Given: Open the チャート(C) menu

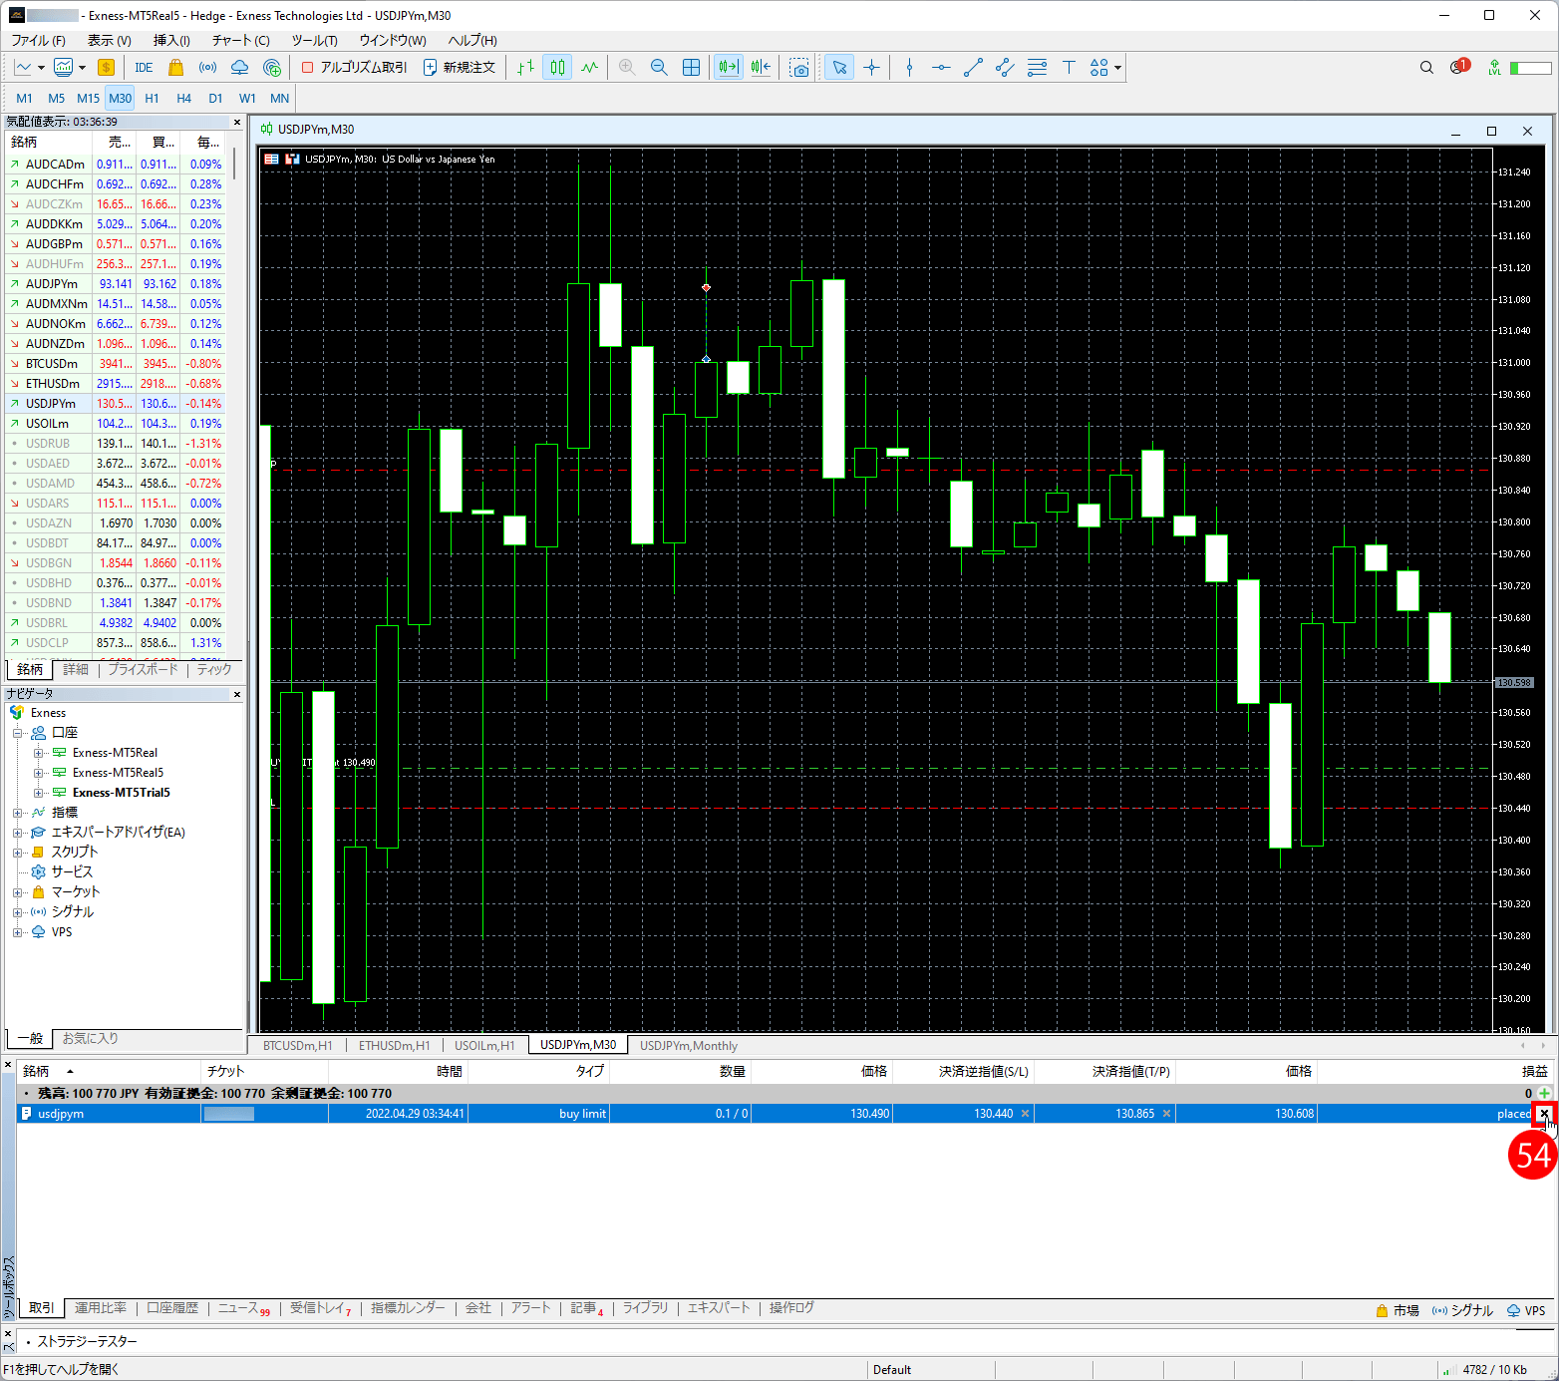Looking at the screenshot, I should [240, 40].
